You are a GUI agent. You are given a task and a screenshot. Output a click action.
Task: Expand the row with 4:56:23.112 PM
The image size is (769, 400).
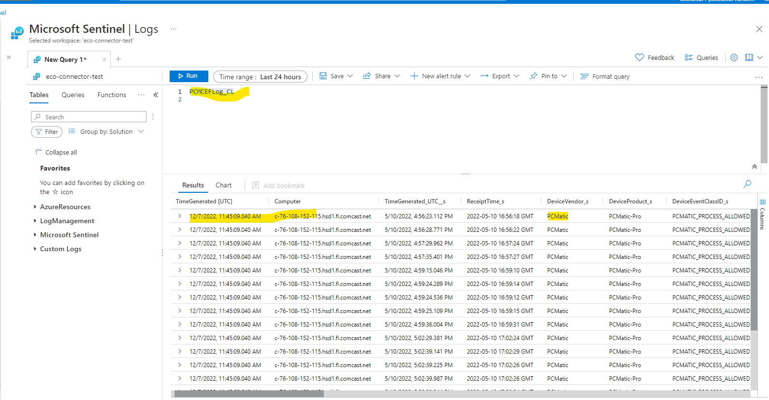coord(180,216)
